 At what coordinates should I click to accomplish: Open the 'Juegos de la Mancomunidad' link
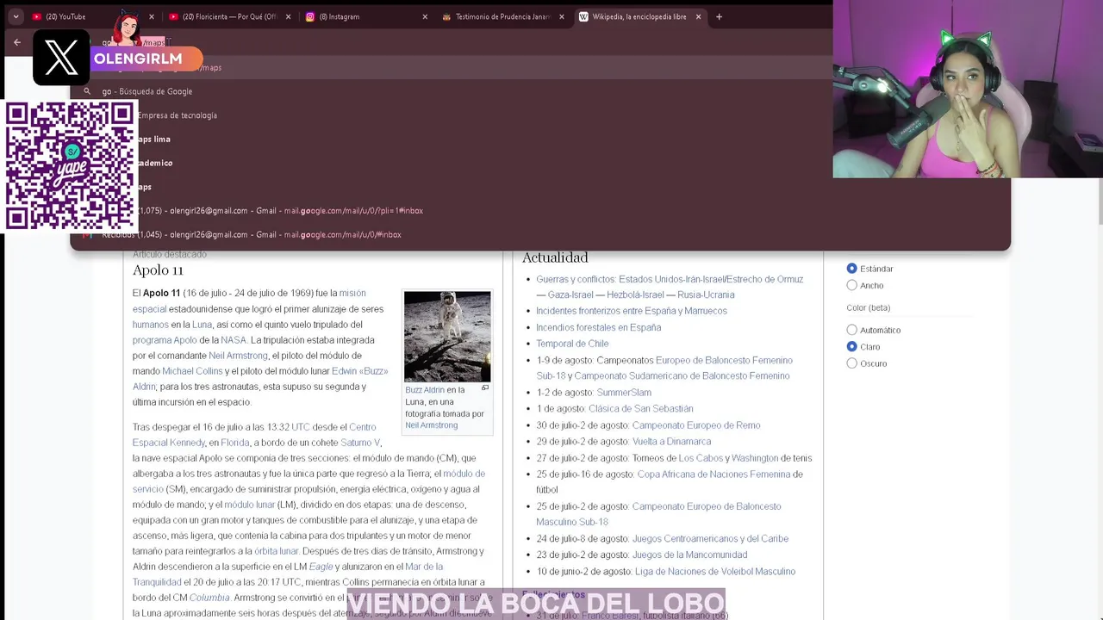coord(689,555)
